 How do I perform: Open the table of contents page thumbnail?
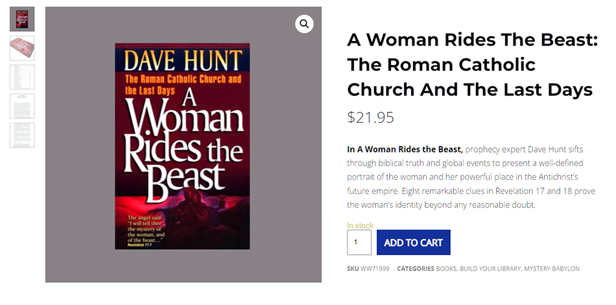22,77
